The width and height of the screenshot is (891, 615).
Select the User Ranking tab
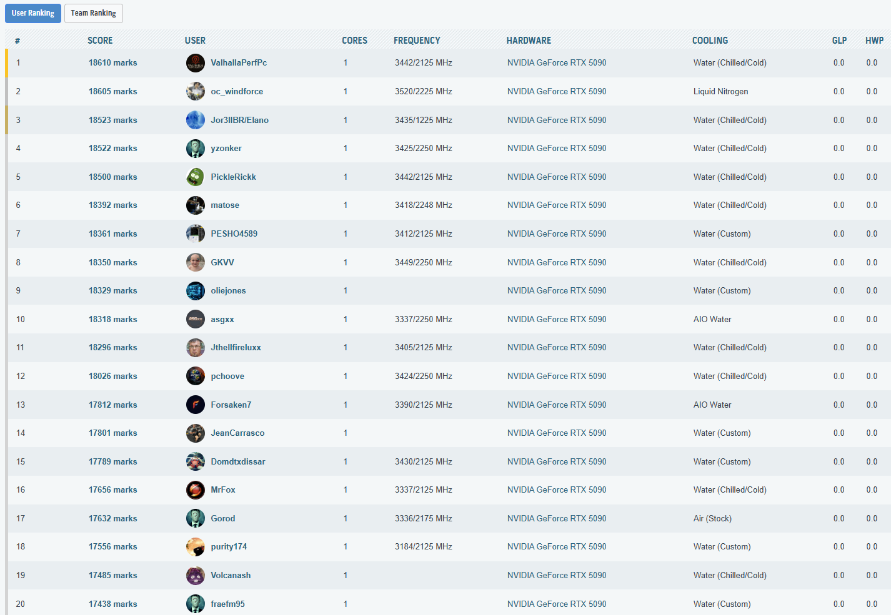32,13
